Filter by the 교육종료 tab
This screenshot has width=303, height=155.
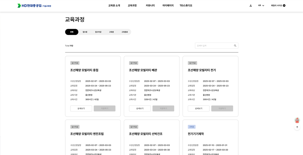click(x=125, y=32)
